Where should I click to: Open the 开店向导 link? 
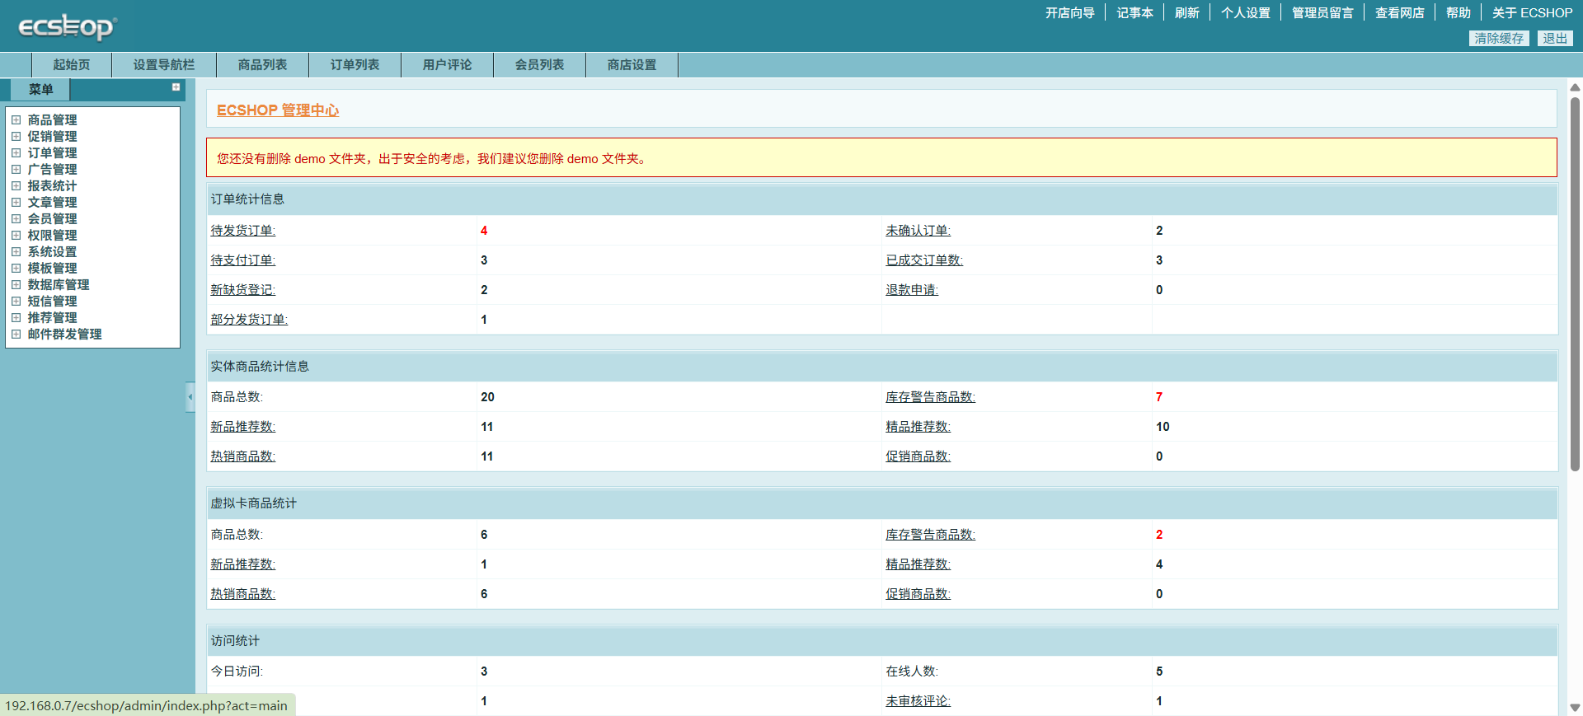1070,13
